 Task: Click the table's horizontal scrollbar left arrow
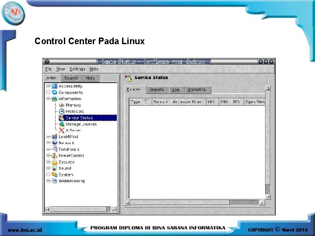[x=127, y=203]
